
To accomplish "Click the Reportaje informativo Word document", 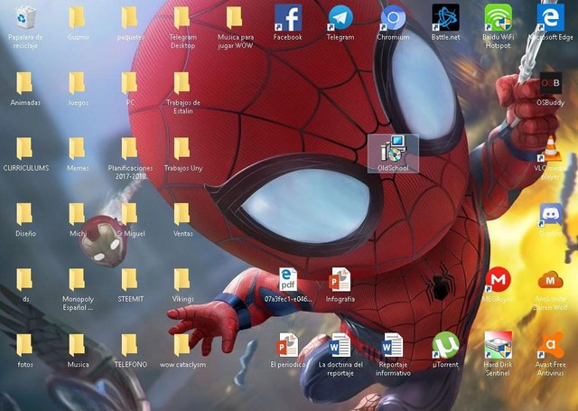I will (x=393, y=345).
